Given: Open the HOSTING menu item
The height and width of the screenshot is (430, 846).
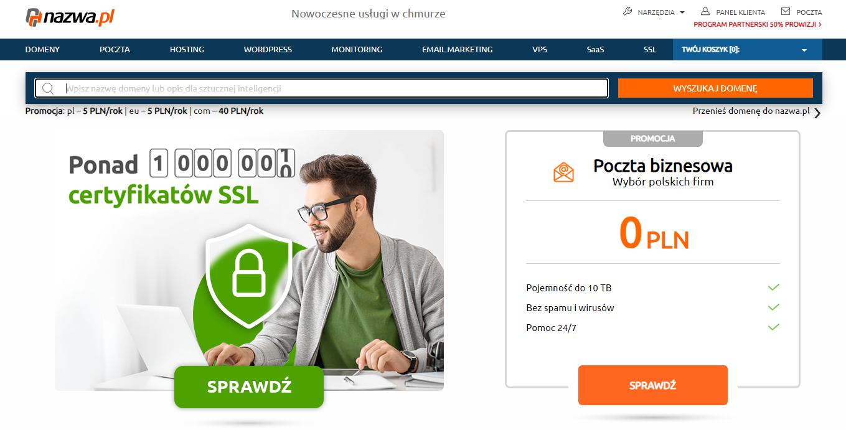Looking at the screenshot, I should click(x=187, y=50).
